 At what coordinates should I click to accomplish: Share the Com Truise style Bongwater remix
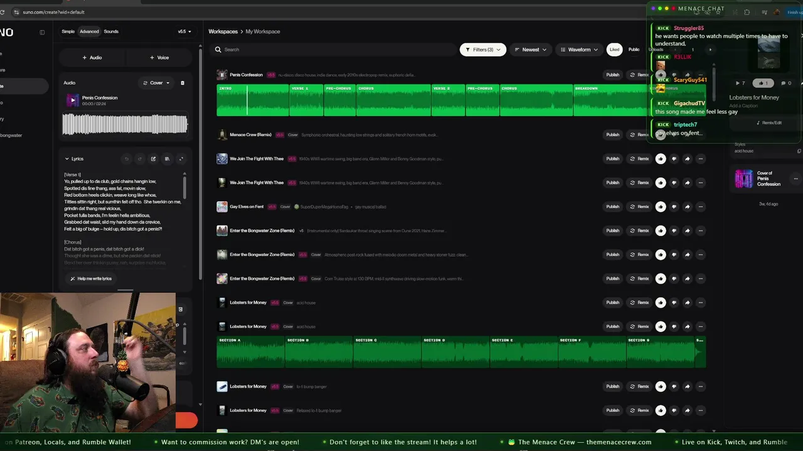687,279
